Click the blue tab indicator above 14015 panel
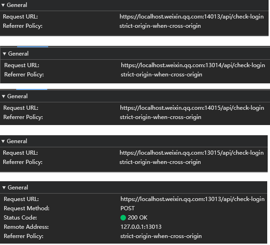Screen dimensions: 270x245 pyautogui.click(x=31, y=89)
